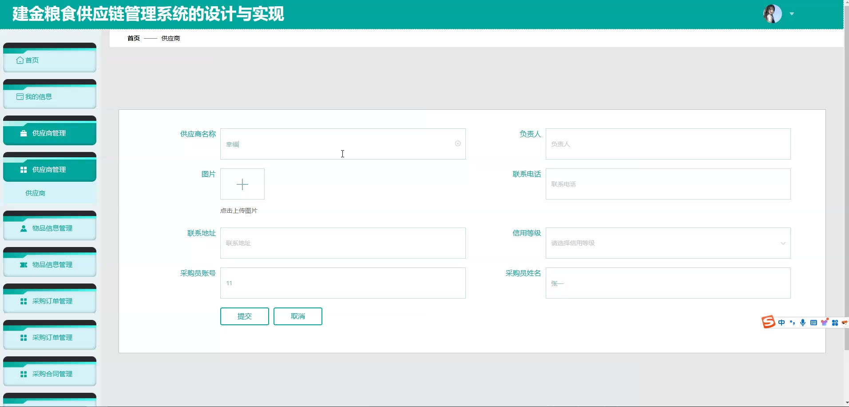This screenshot has width=849, height=407.
Task: Click the home icon beside 首页 in sidebar
Action: tap(20, 60)
